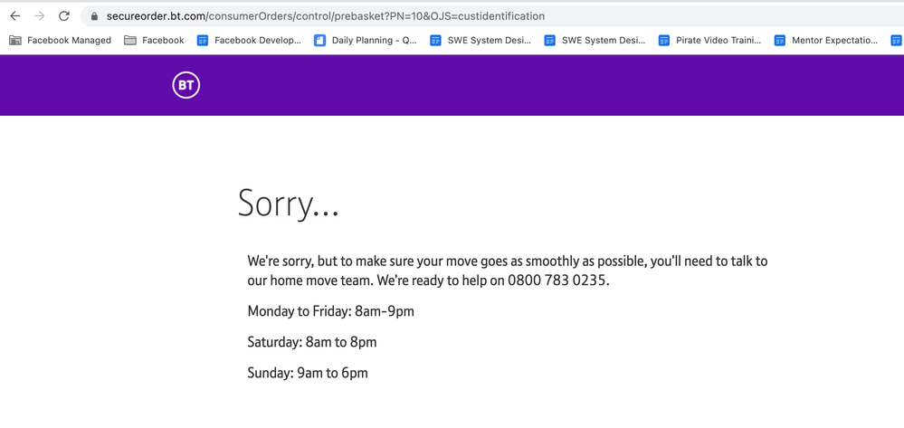Viewport: 904px width, 428px height.
Task: Click the Sunday opening hours line
Action: click(308, 373)
